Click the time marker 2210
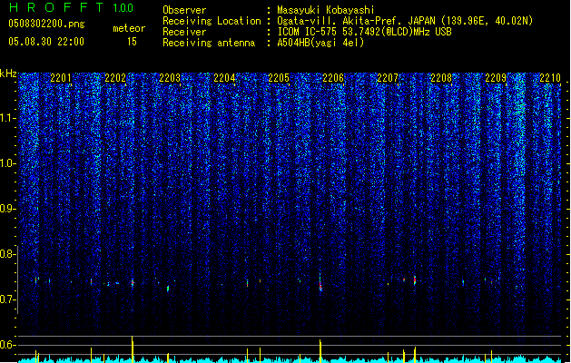The image size is (571, 363). 550,78
